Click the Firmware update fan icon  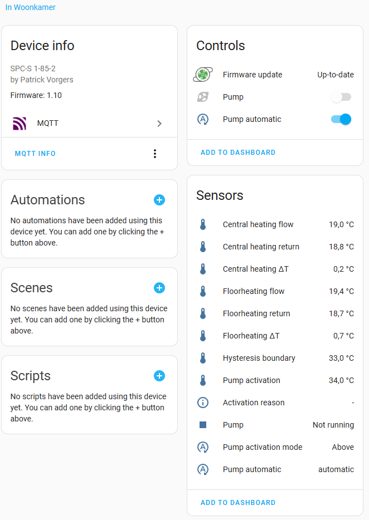pos(203,75)
